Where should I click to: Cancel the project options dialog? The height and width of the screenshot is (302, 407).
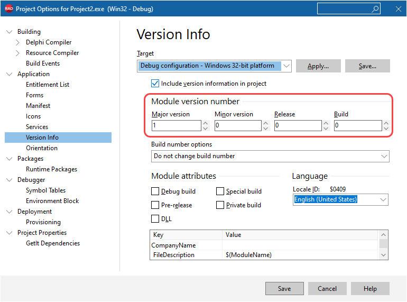[327, 288]
